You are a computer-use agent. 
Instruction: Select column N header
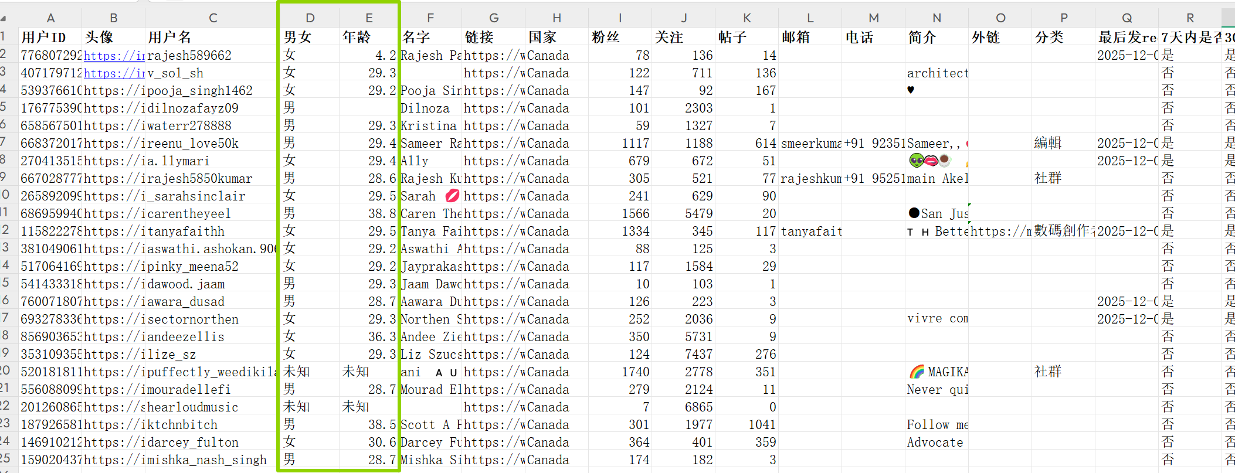click(x=937, y=18)
